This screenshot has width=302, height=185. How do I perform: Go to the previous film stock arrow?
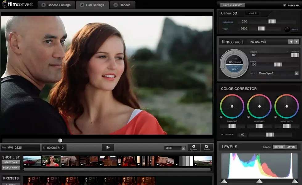click(x=291, y=42)
